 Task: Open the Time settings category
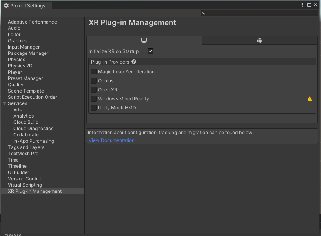point(13,160)
